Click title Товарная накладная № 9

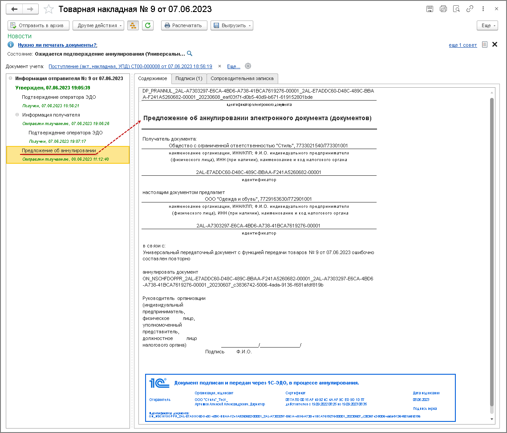pyautogui.click(x=135, y=9)
